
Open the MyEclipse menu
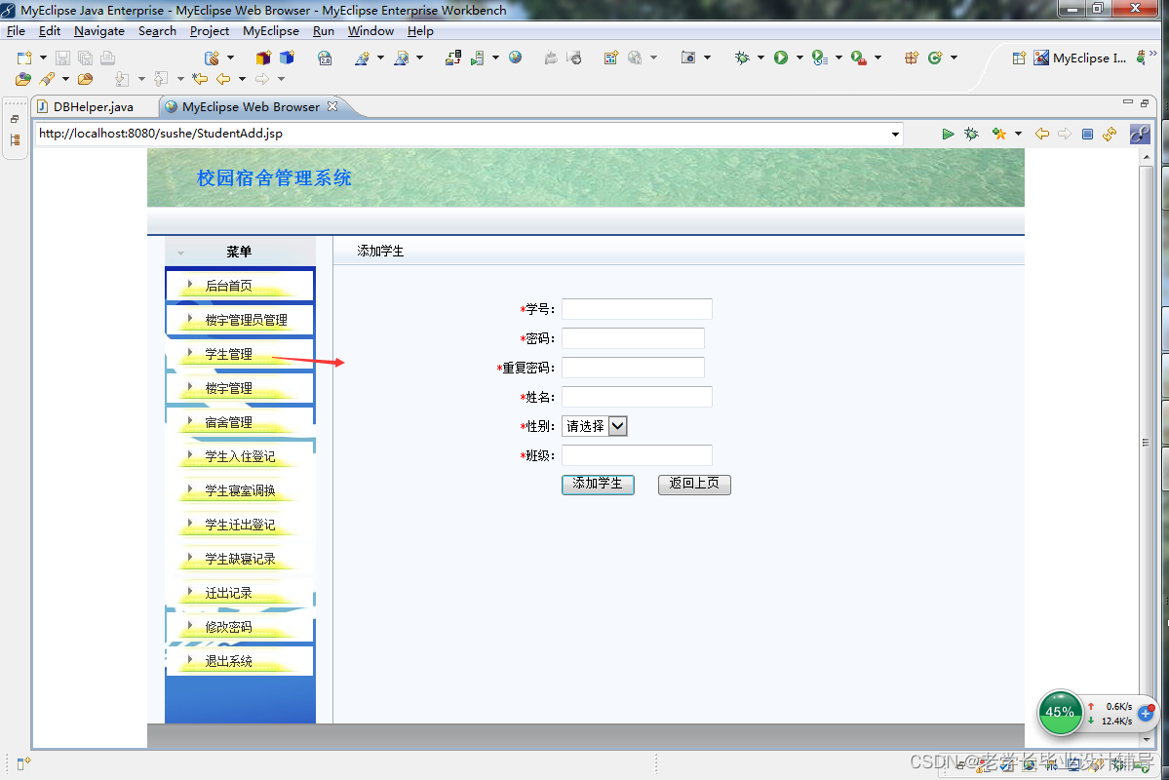pos(271,30)
